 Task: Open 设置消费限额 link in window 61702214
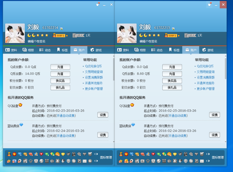point(94,77)
